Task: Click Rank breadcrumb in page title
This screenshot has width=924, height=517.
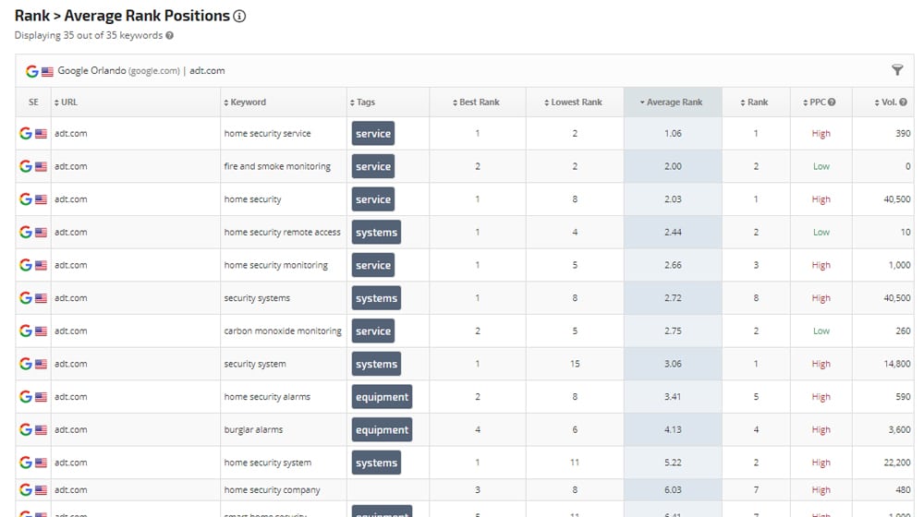Action: (31, 16)
